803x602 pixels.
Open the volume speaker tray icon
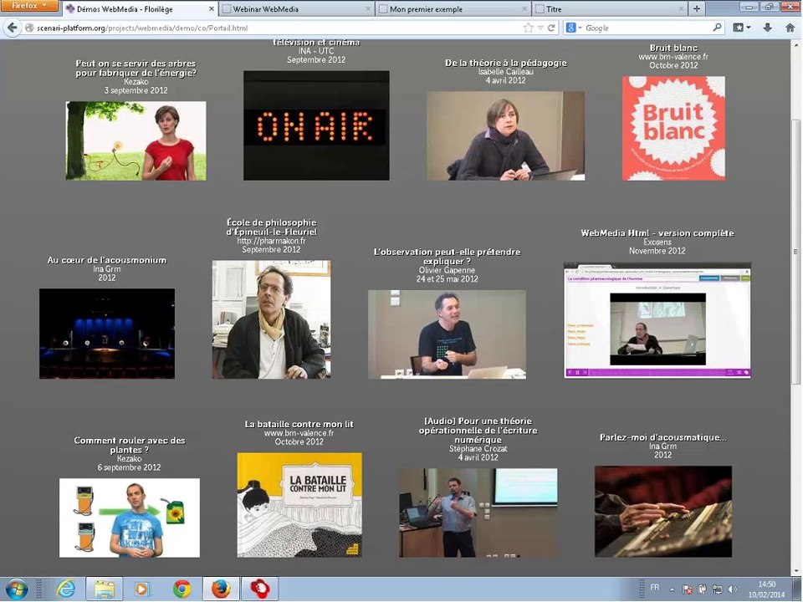click(x=733, y=589)
